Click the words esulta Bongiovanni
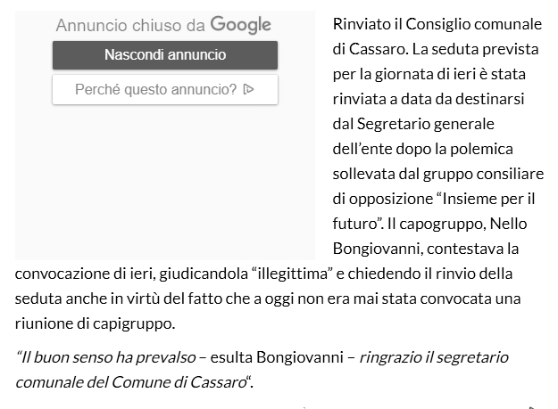Viewport: 558px width, 409px height. tap(277, 357)
